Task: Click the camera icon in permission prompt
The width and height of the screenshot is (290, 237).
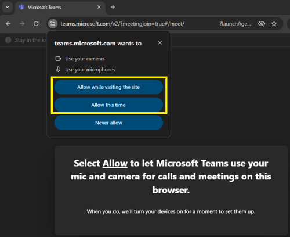Action: [x=59, y=59]
